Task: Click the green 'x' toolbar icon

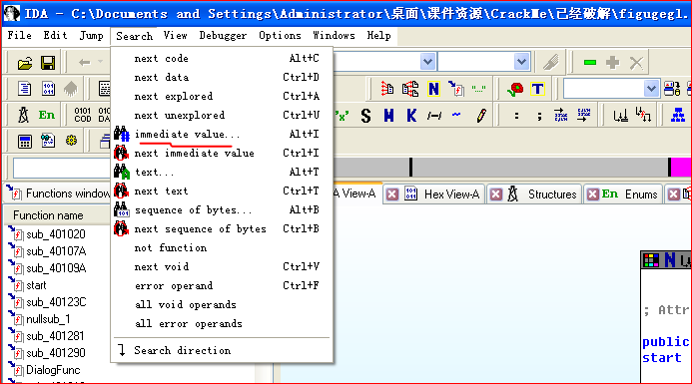Action: [x=342, y=116]
